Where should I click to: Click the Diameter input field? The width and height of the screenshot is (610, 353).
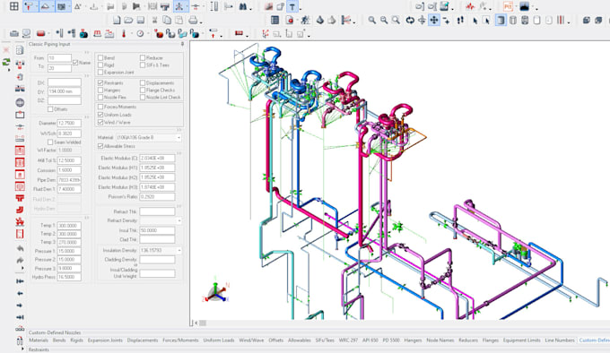point(69,124)
